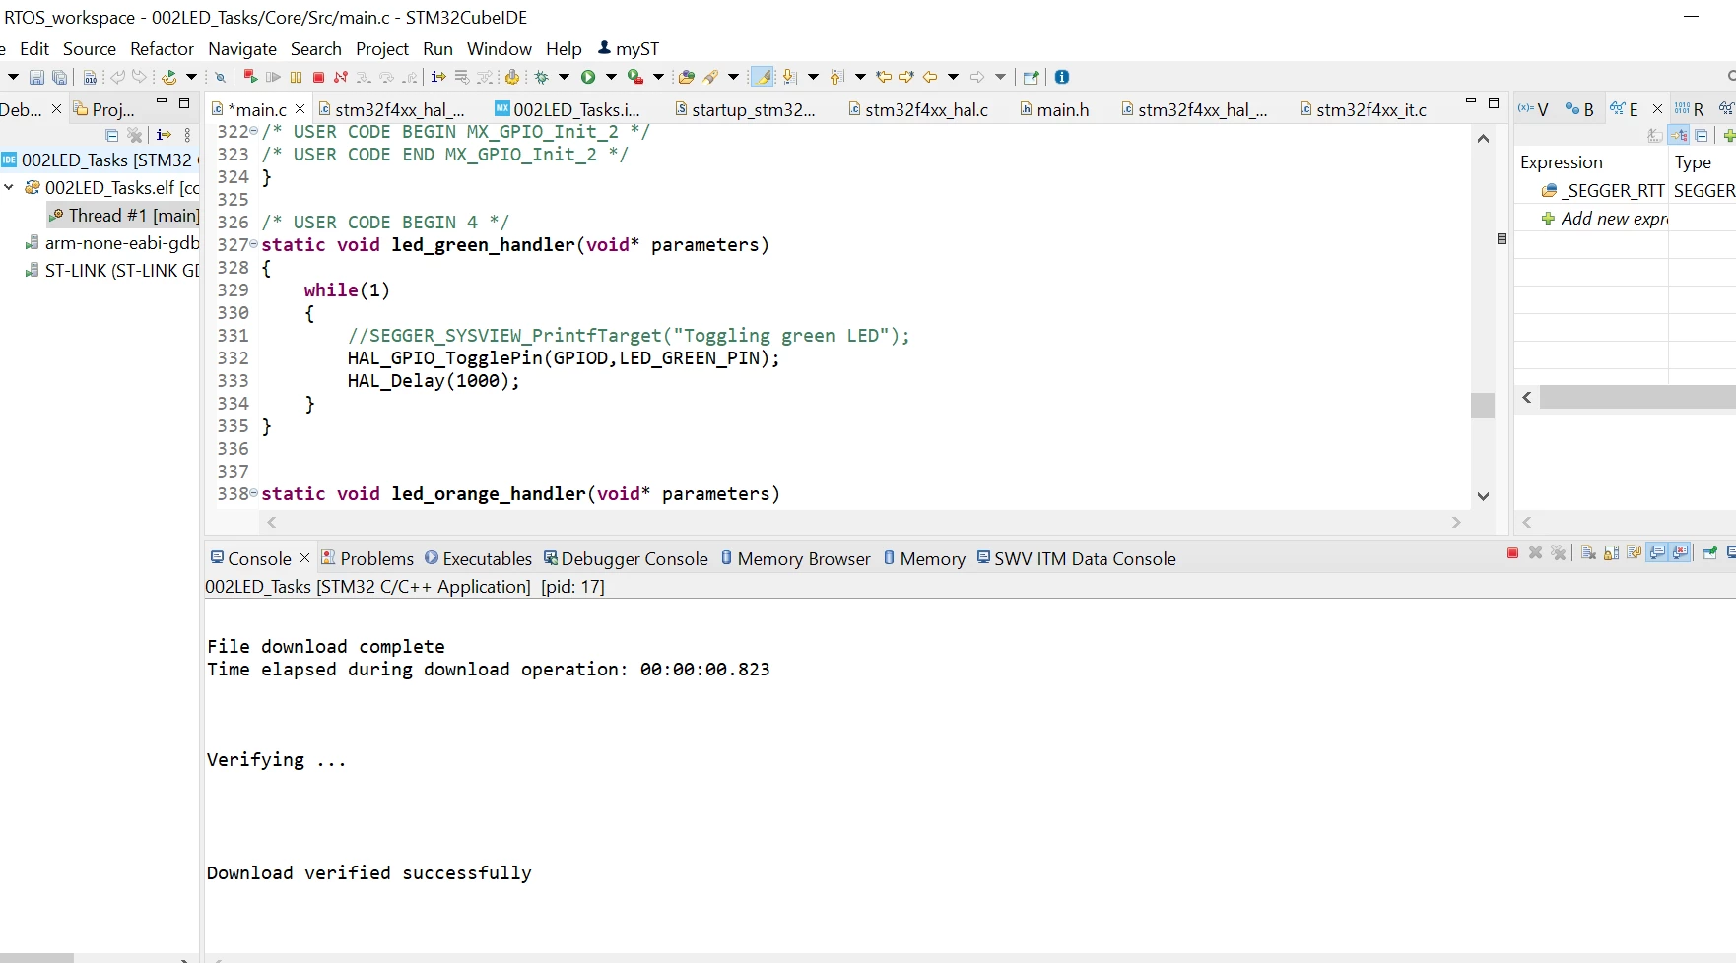Click the Last Edit Location arrow icon
Screen dimensions: 1736x963
(x=884, y=77)
